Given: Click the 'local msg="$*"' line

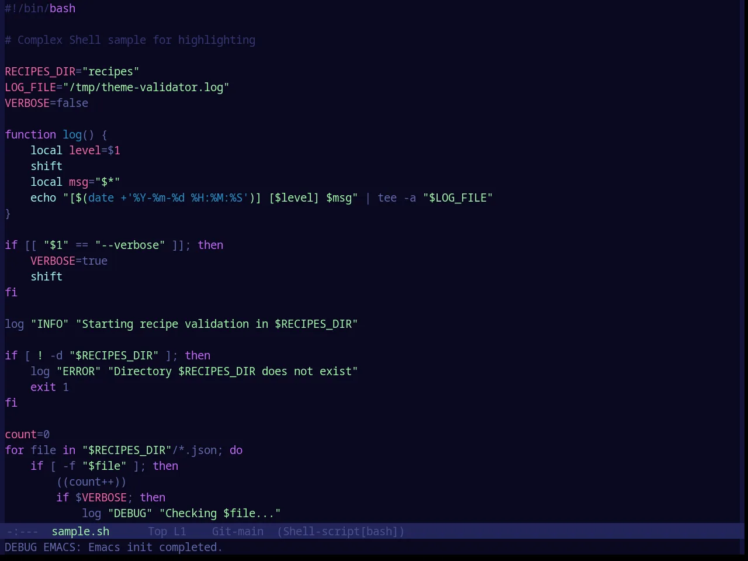Looking at the screenshot, I should click(x=75, y=182).
